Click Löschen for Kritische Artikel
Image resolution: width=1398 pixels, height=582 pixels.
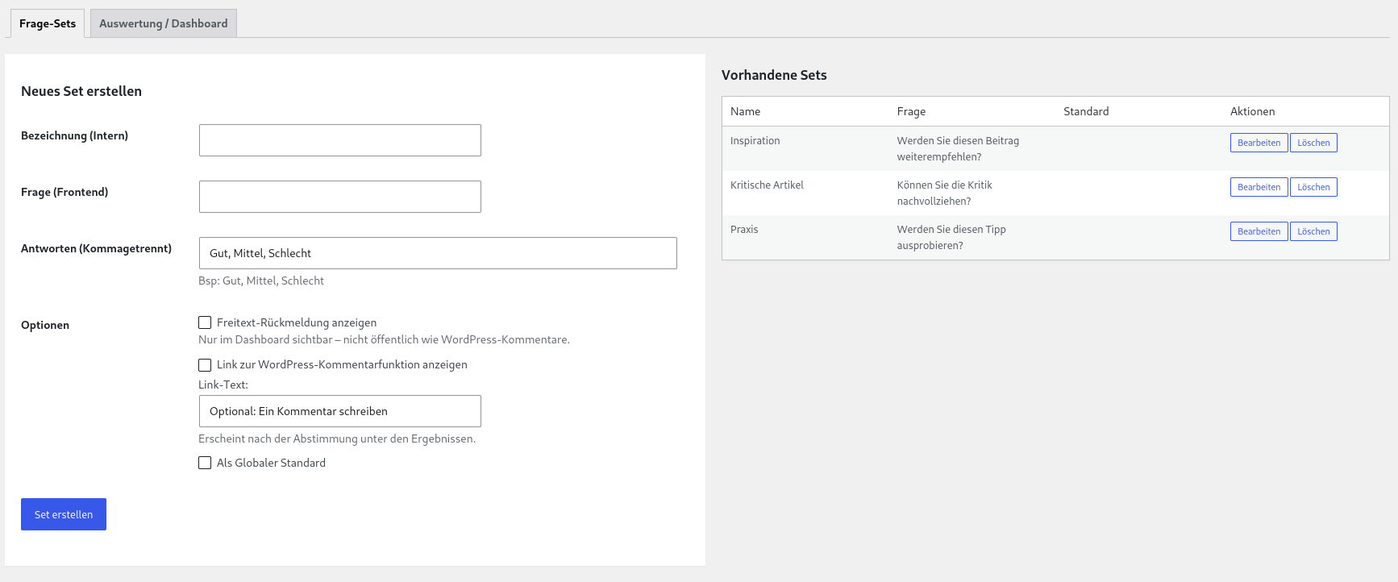point(1313,187)
